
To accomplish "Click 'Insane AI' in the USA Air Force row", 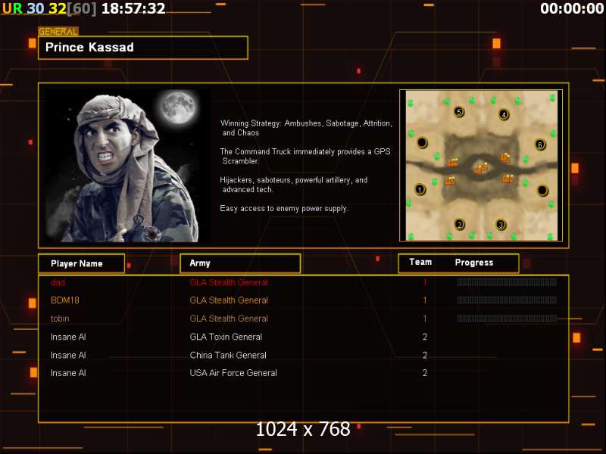I will coord(68,373).
